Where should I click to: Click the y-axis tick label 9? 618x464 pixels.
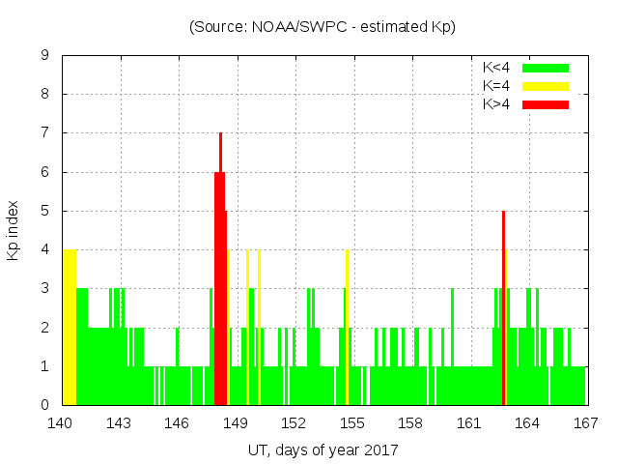[45, 56]
